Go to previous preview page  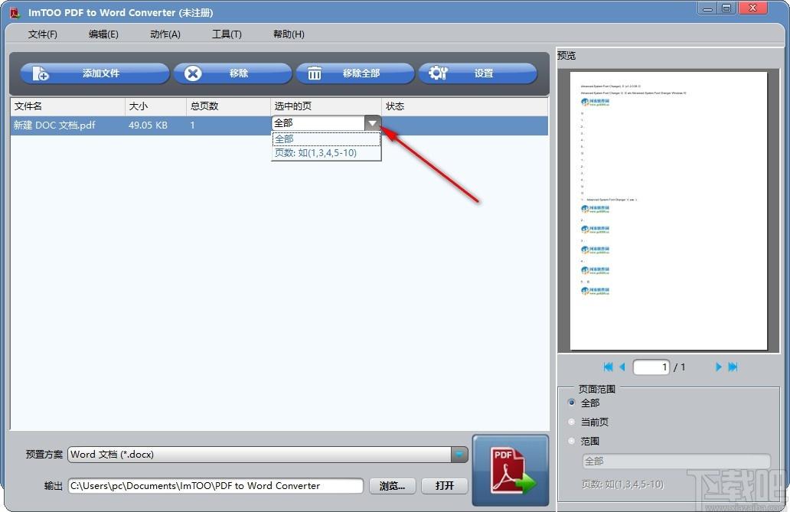622,367
